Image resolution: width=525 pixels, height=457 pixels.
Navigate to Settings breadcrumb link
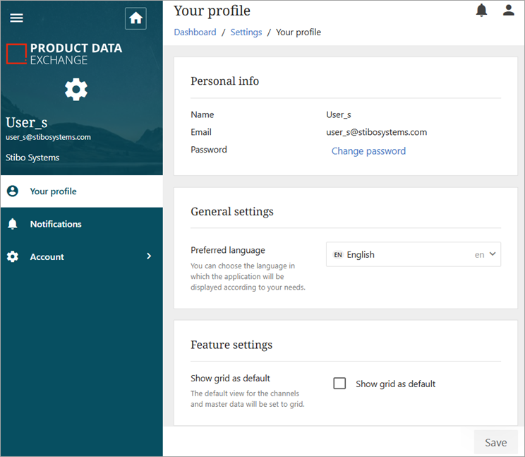[246, 32]
